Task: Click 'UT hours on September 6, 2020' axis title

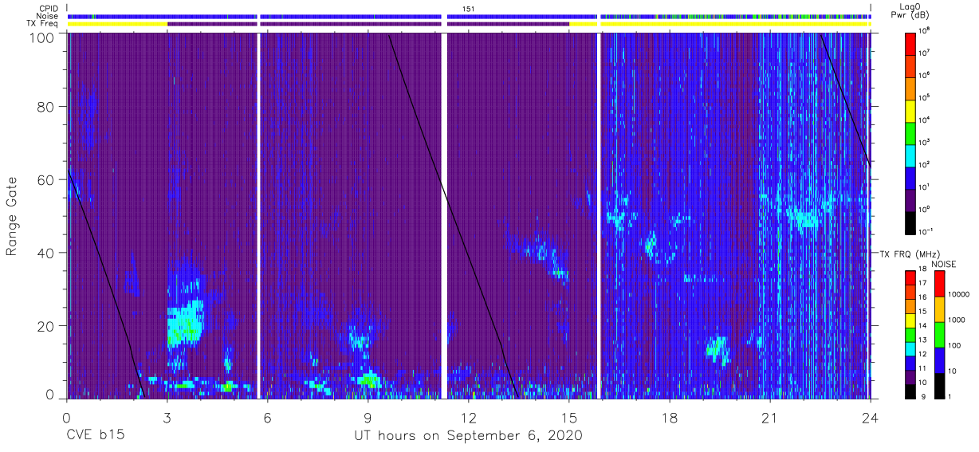Action: point(468,436)
